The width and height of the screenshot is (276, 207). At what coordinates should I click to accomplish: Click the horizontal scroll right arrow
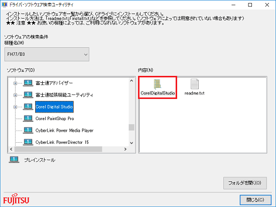(125, 149)
